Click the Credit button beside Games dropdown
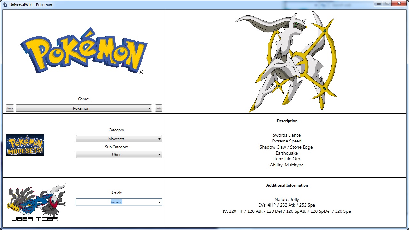The image size is (409, 230). point(158,108)
